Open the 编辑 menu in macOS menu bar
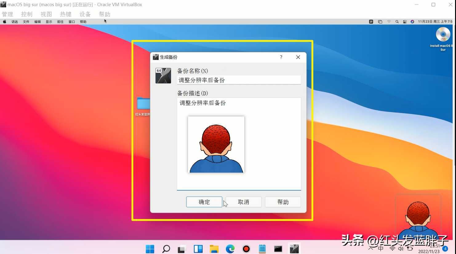 pos(38,22)
